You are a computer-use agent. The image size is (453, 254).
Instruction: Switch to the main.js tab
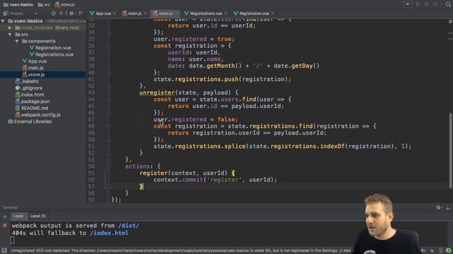[x=134, y=13]
